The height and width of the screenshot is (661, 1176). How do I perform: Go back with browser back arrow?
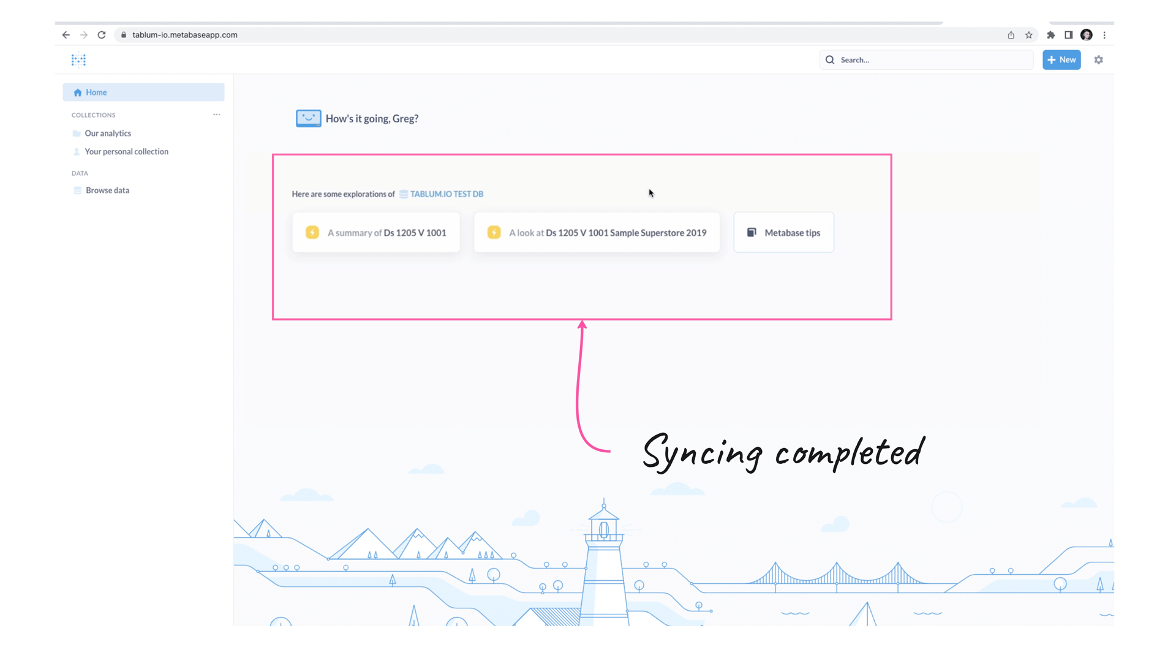click(x=66, y=35)
